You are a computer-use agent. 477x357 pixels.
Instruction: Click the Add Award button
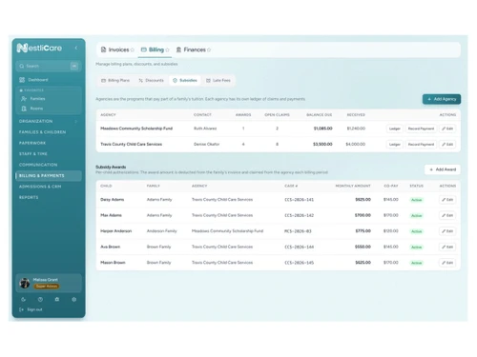click(443, 169)
